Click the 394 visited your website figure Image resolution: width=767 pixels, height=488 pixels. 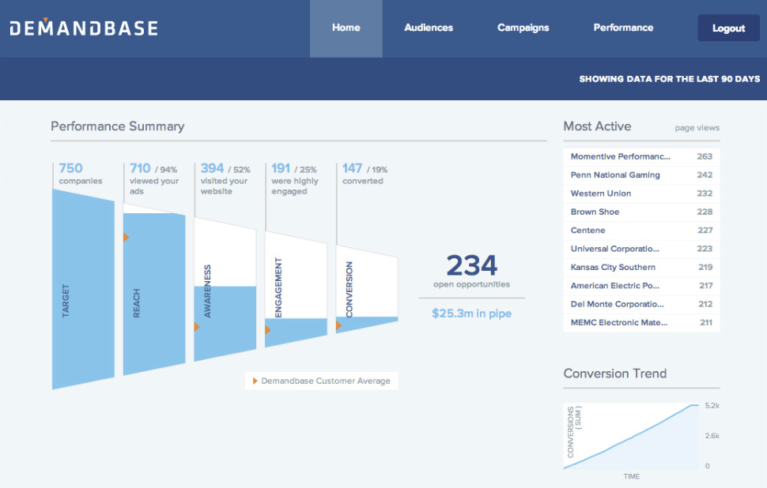[212, 168]
